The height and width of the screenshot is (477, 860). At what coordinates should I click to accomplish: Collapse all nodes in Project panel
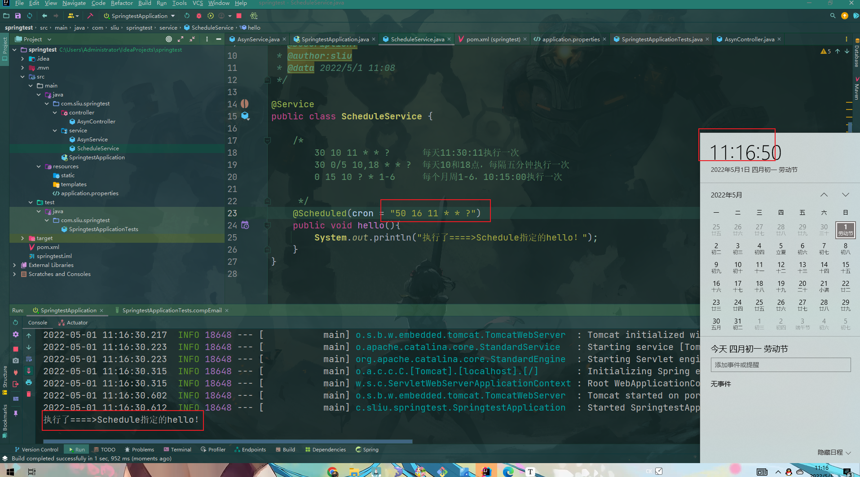coord(192,39)
